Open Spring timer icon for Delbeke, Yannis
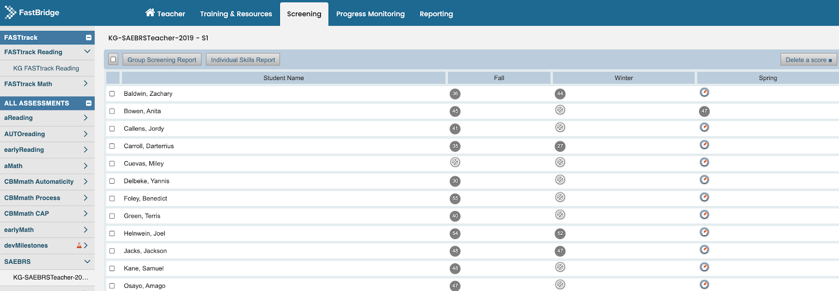 704,180
